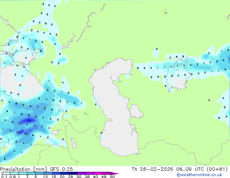This screenshot has width=230, height=178.
Task: Select the 25–30 mm dark blue swatch
Action: (73, 173)
